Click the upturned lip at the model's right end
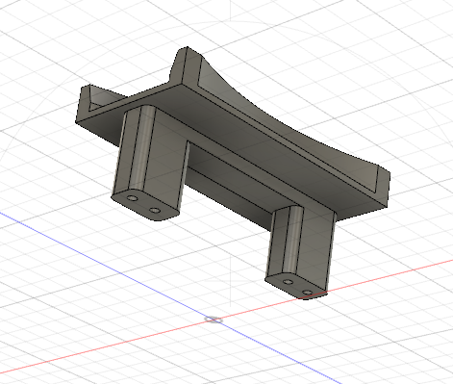Viewport: 453px width, 384px height. [383, 186]
